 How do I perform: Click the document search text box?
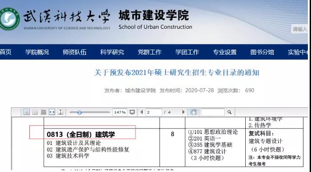[213, 112]
